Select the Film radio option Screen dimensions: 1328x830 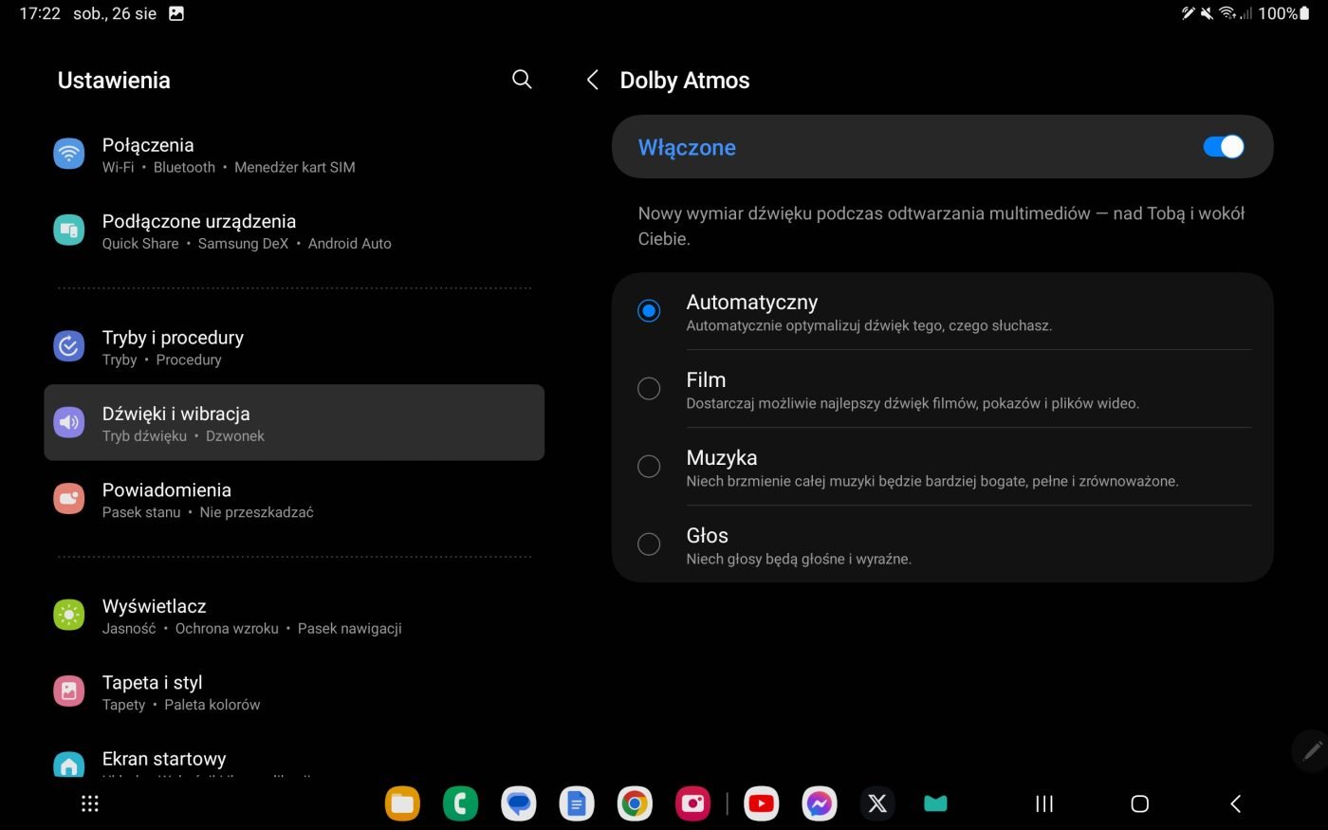tap(649, 388)
